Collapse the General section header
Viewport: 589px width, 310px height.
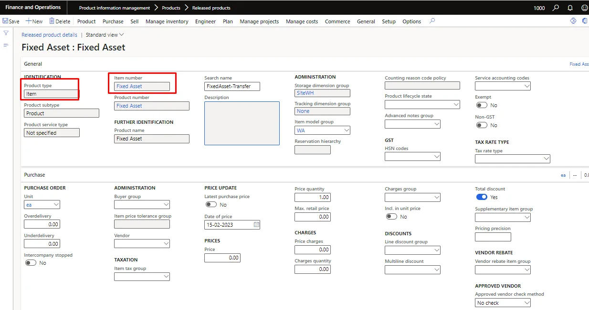(x=33, y=64)
